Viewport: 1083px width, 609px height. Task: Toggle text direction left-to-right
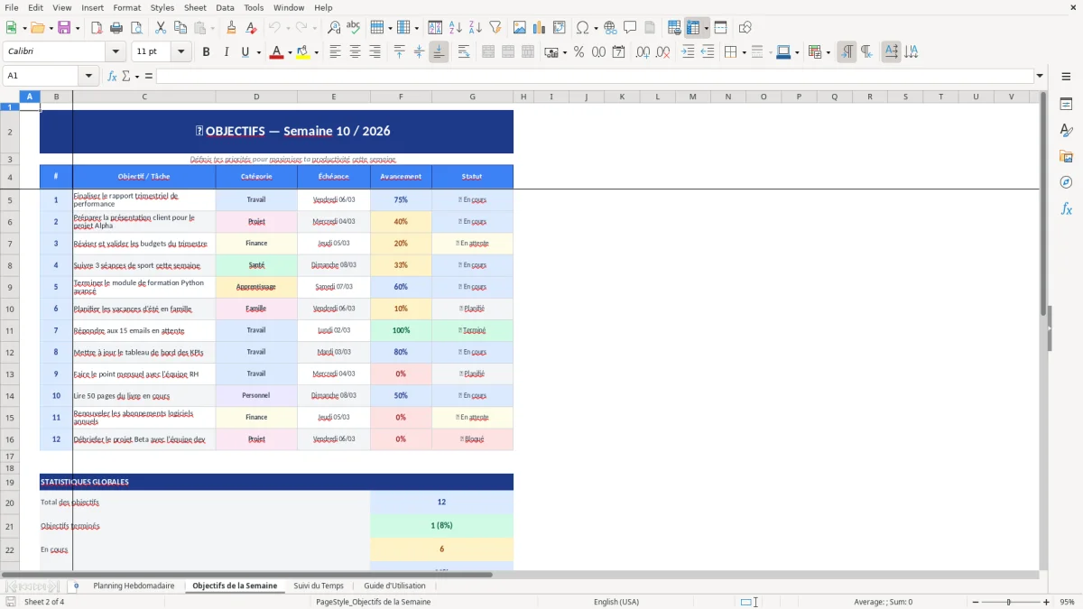(x=847, y=51)
